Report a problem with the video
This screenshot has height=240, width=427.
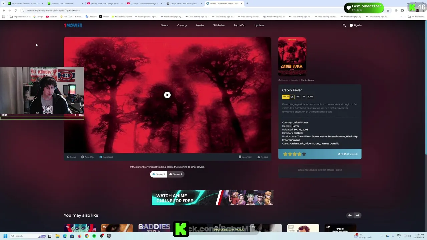tap(262, 157)
